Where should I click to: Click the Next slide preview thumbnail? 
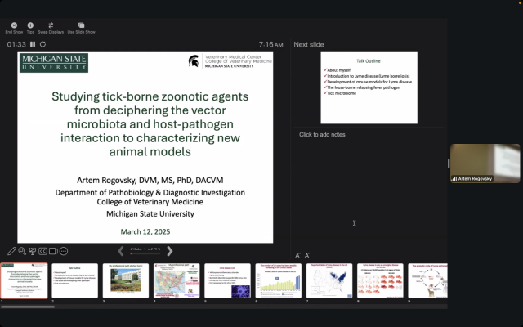[369, 87]
